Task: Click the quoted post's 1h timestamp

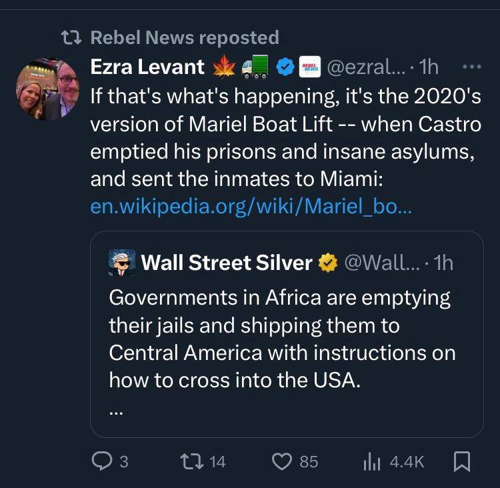Action: tap(443, 263)
